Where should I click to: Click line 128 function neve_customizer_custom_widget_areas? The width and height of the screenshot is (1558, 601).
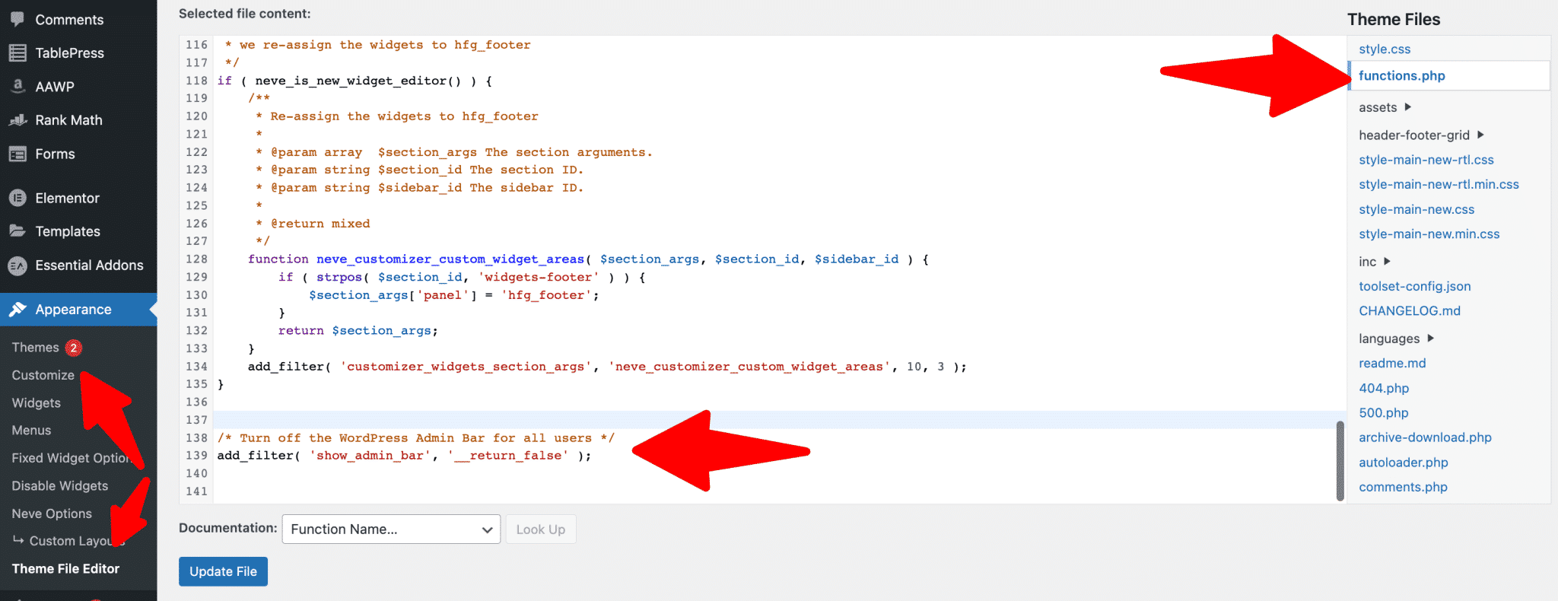(588, 259)
